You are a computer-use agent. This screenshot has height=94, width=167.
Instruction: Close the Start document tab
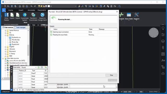pos(38,25)
